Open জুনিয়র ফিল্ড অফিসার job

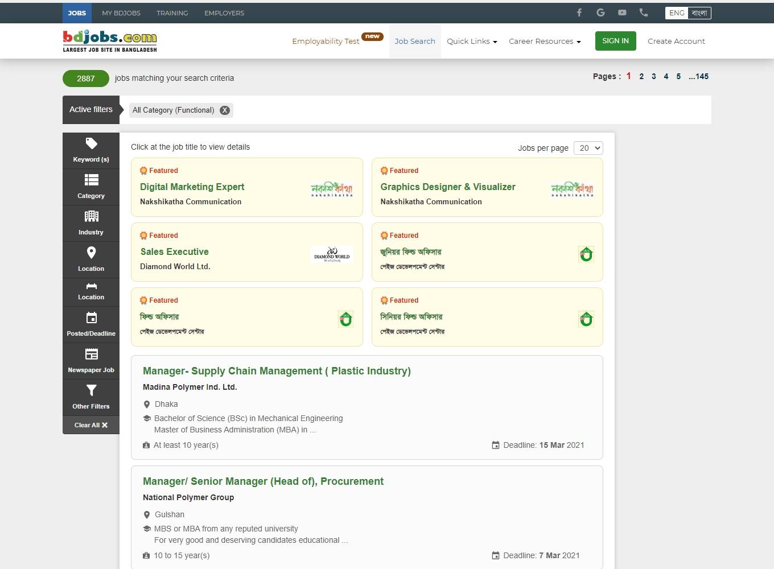click(x=411, y=251)
